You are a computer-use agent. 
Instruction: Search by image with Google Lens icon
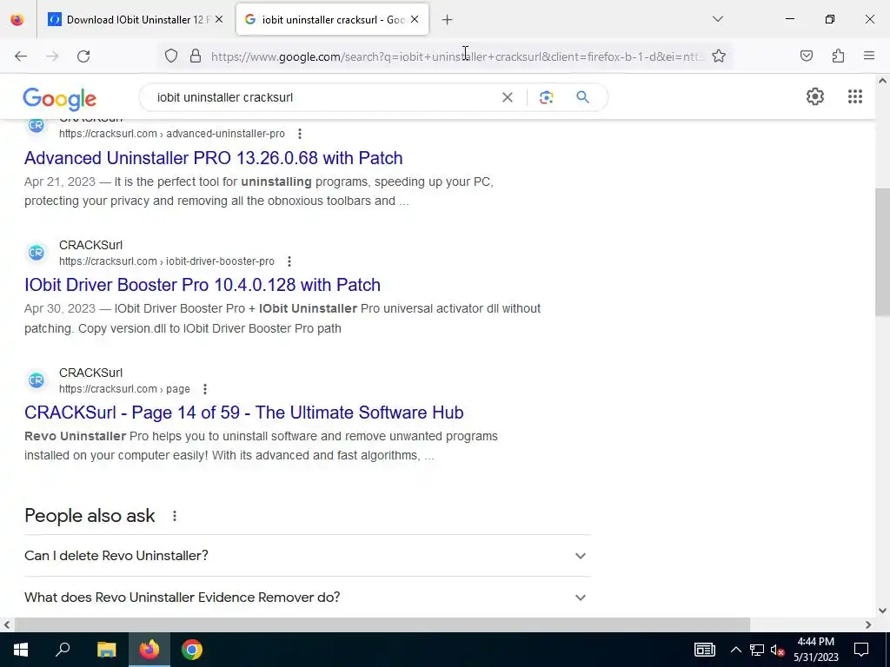(x=546, y=97)
